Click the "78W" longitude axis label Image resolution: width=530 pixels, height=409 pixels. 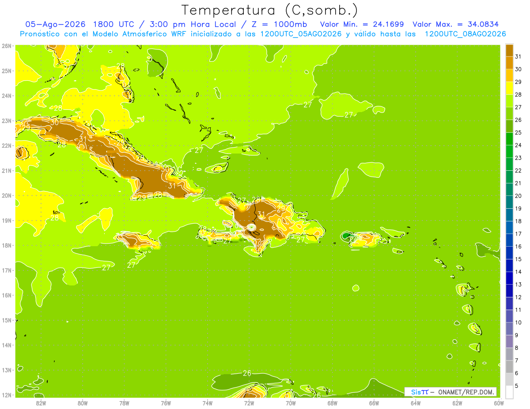pyautogui.click(x=124, y=403)
